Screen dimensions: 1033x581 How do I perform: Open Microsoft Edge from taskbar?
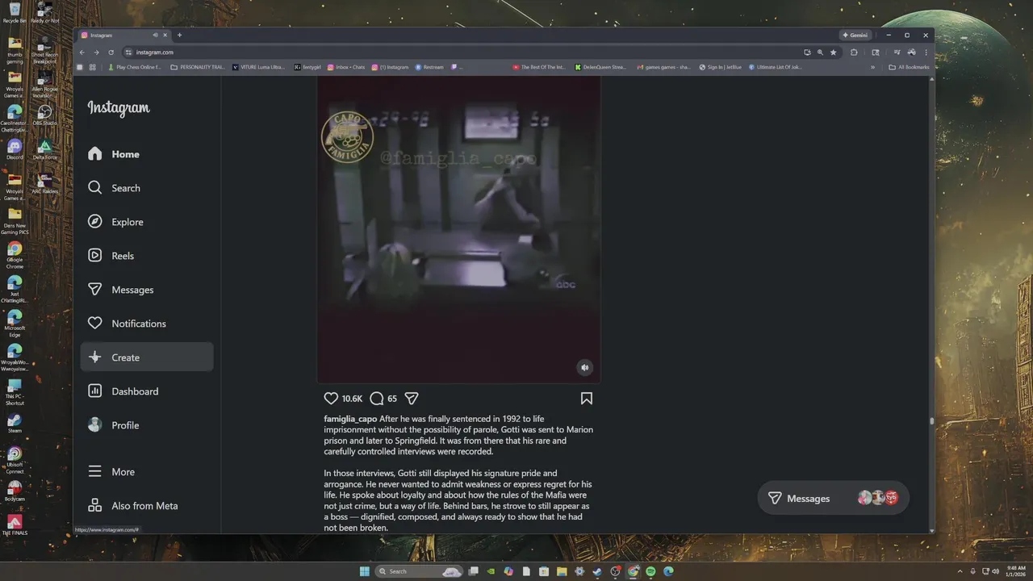pos(668,571)
